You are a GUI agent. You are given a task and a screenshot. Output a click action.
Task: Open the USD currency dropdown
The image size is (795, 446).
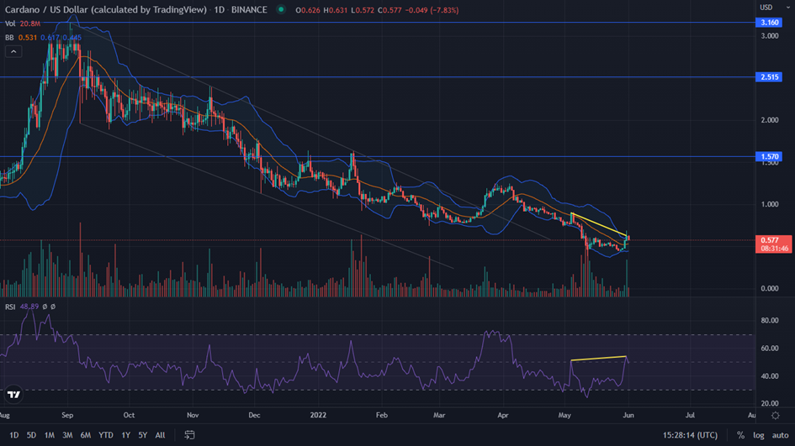pos(774,8)
